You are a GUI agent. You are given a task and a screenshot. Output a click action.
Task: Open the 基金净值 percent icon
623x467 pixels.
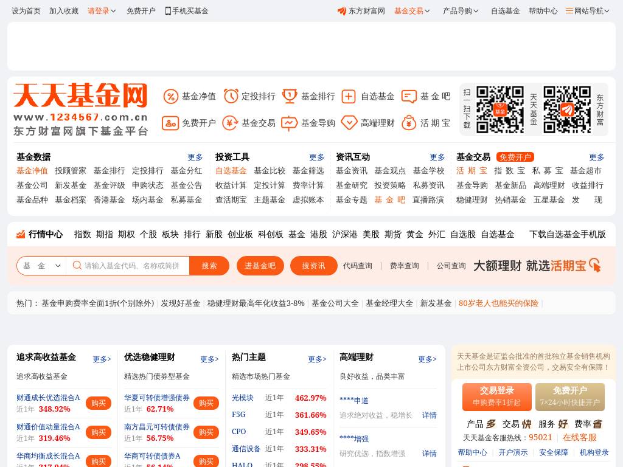click(x=171, y=96)
